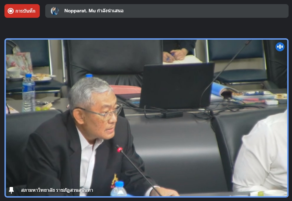Click the black laptop shown in video

tap(177, 85)
